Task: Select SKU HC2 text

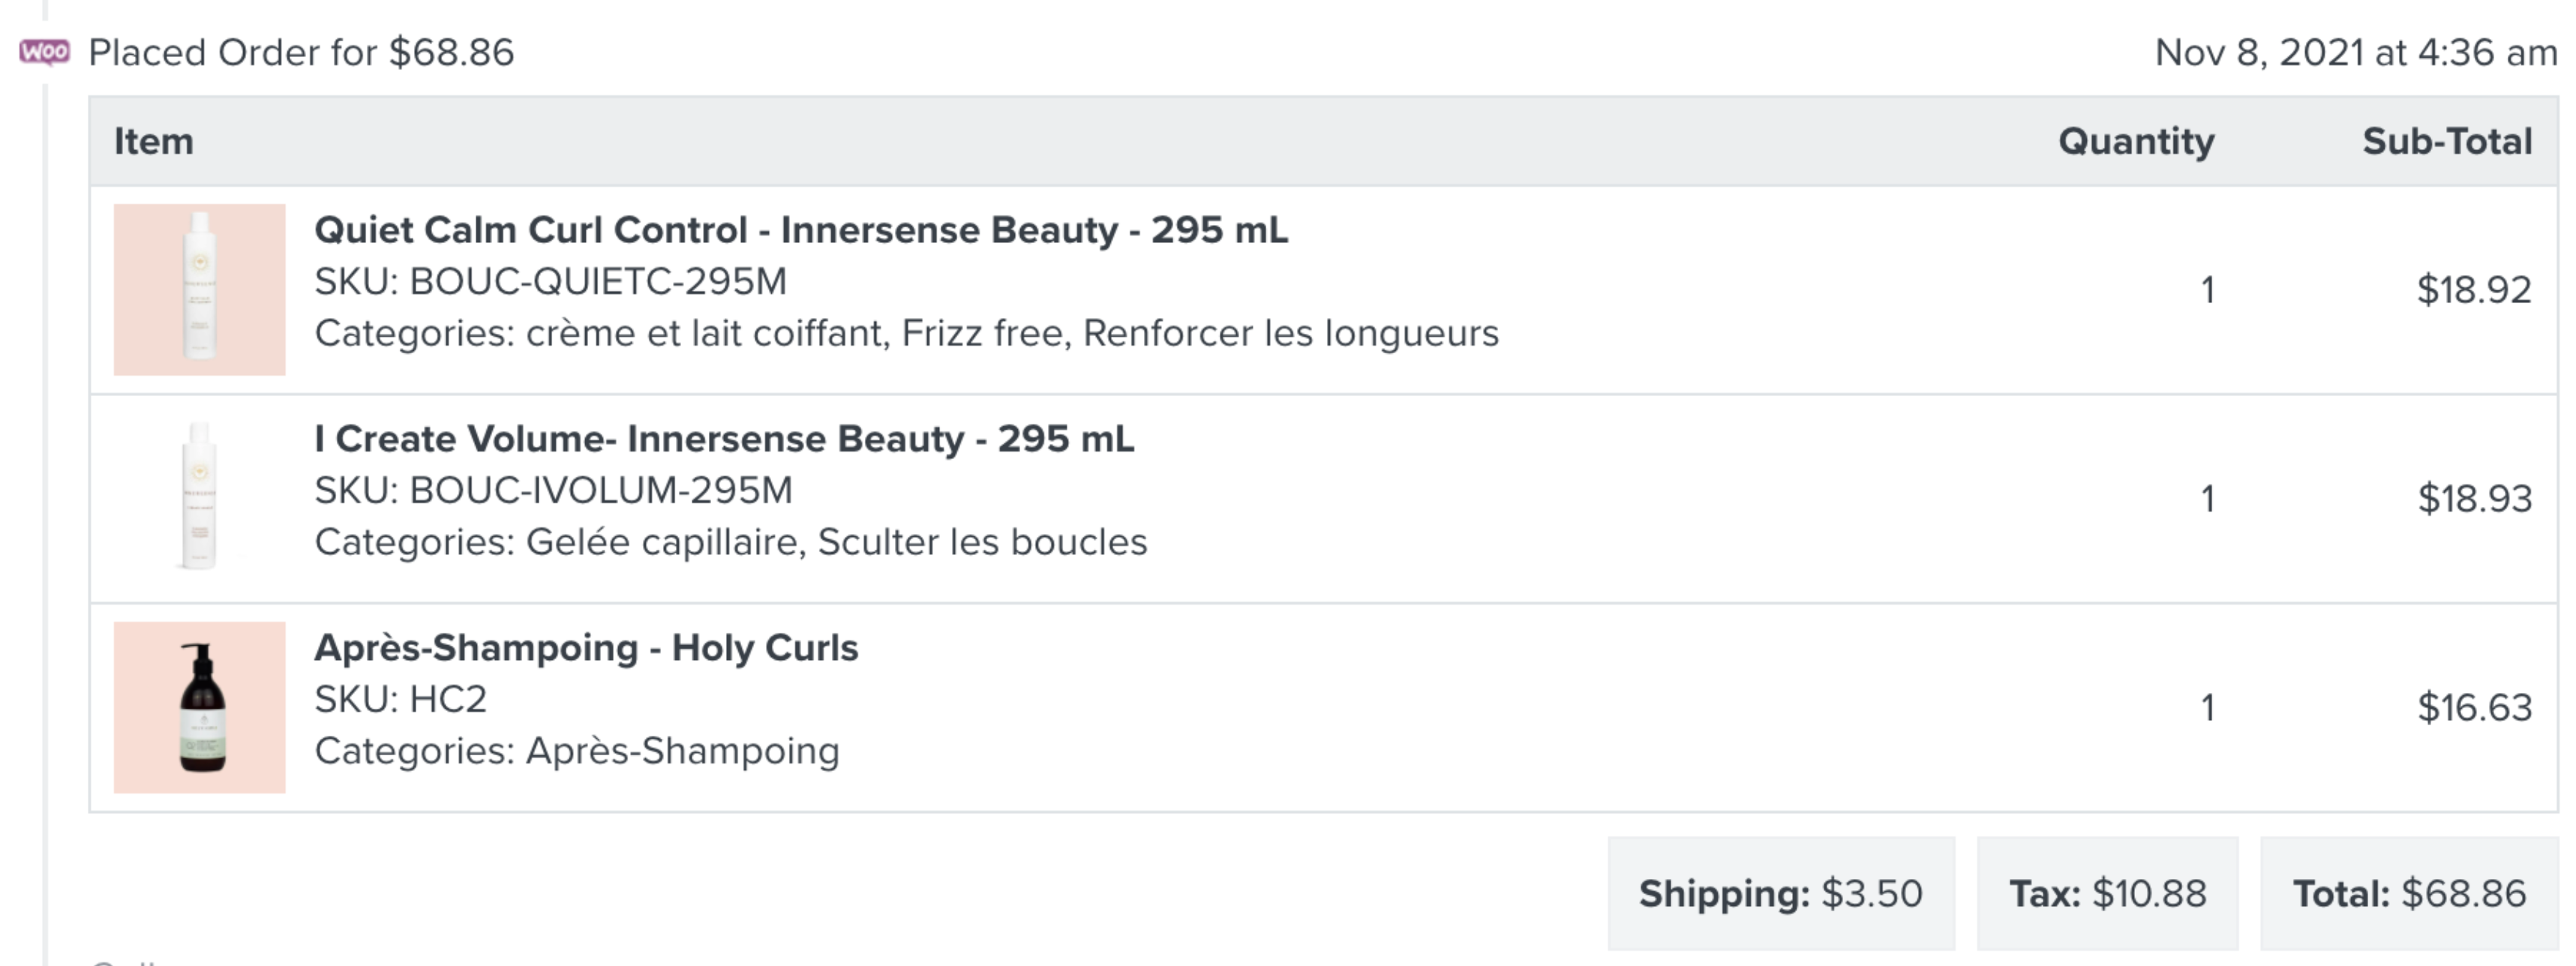Action: [x=401, y=700]
